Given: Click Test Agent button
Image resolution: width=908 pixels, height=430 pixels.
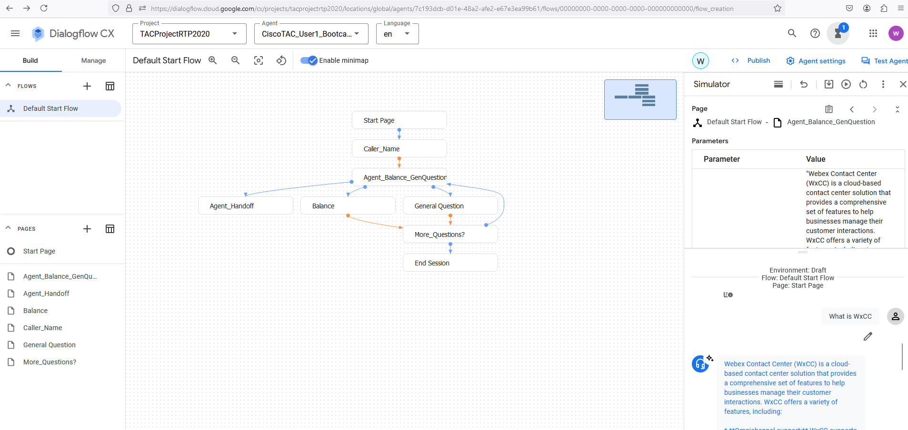Looking at the screenshot, I should (885, 61).
